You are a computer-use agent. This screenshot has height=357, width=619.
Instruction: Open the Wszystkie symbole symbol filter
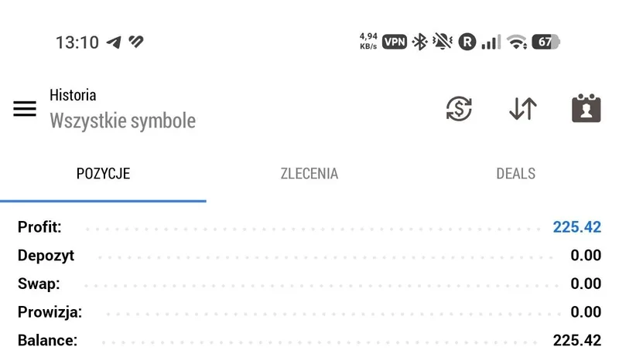(x=122, y=121)
